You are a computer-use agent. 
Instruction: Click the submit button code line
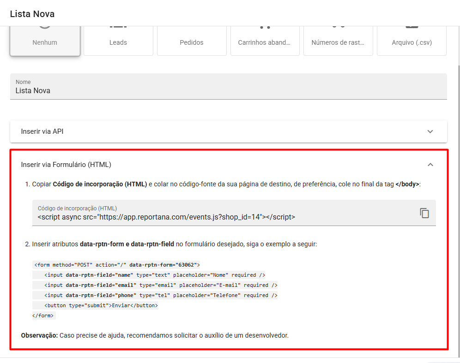[101, 305]
